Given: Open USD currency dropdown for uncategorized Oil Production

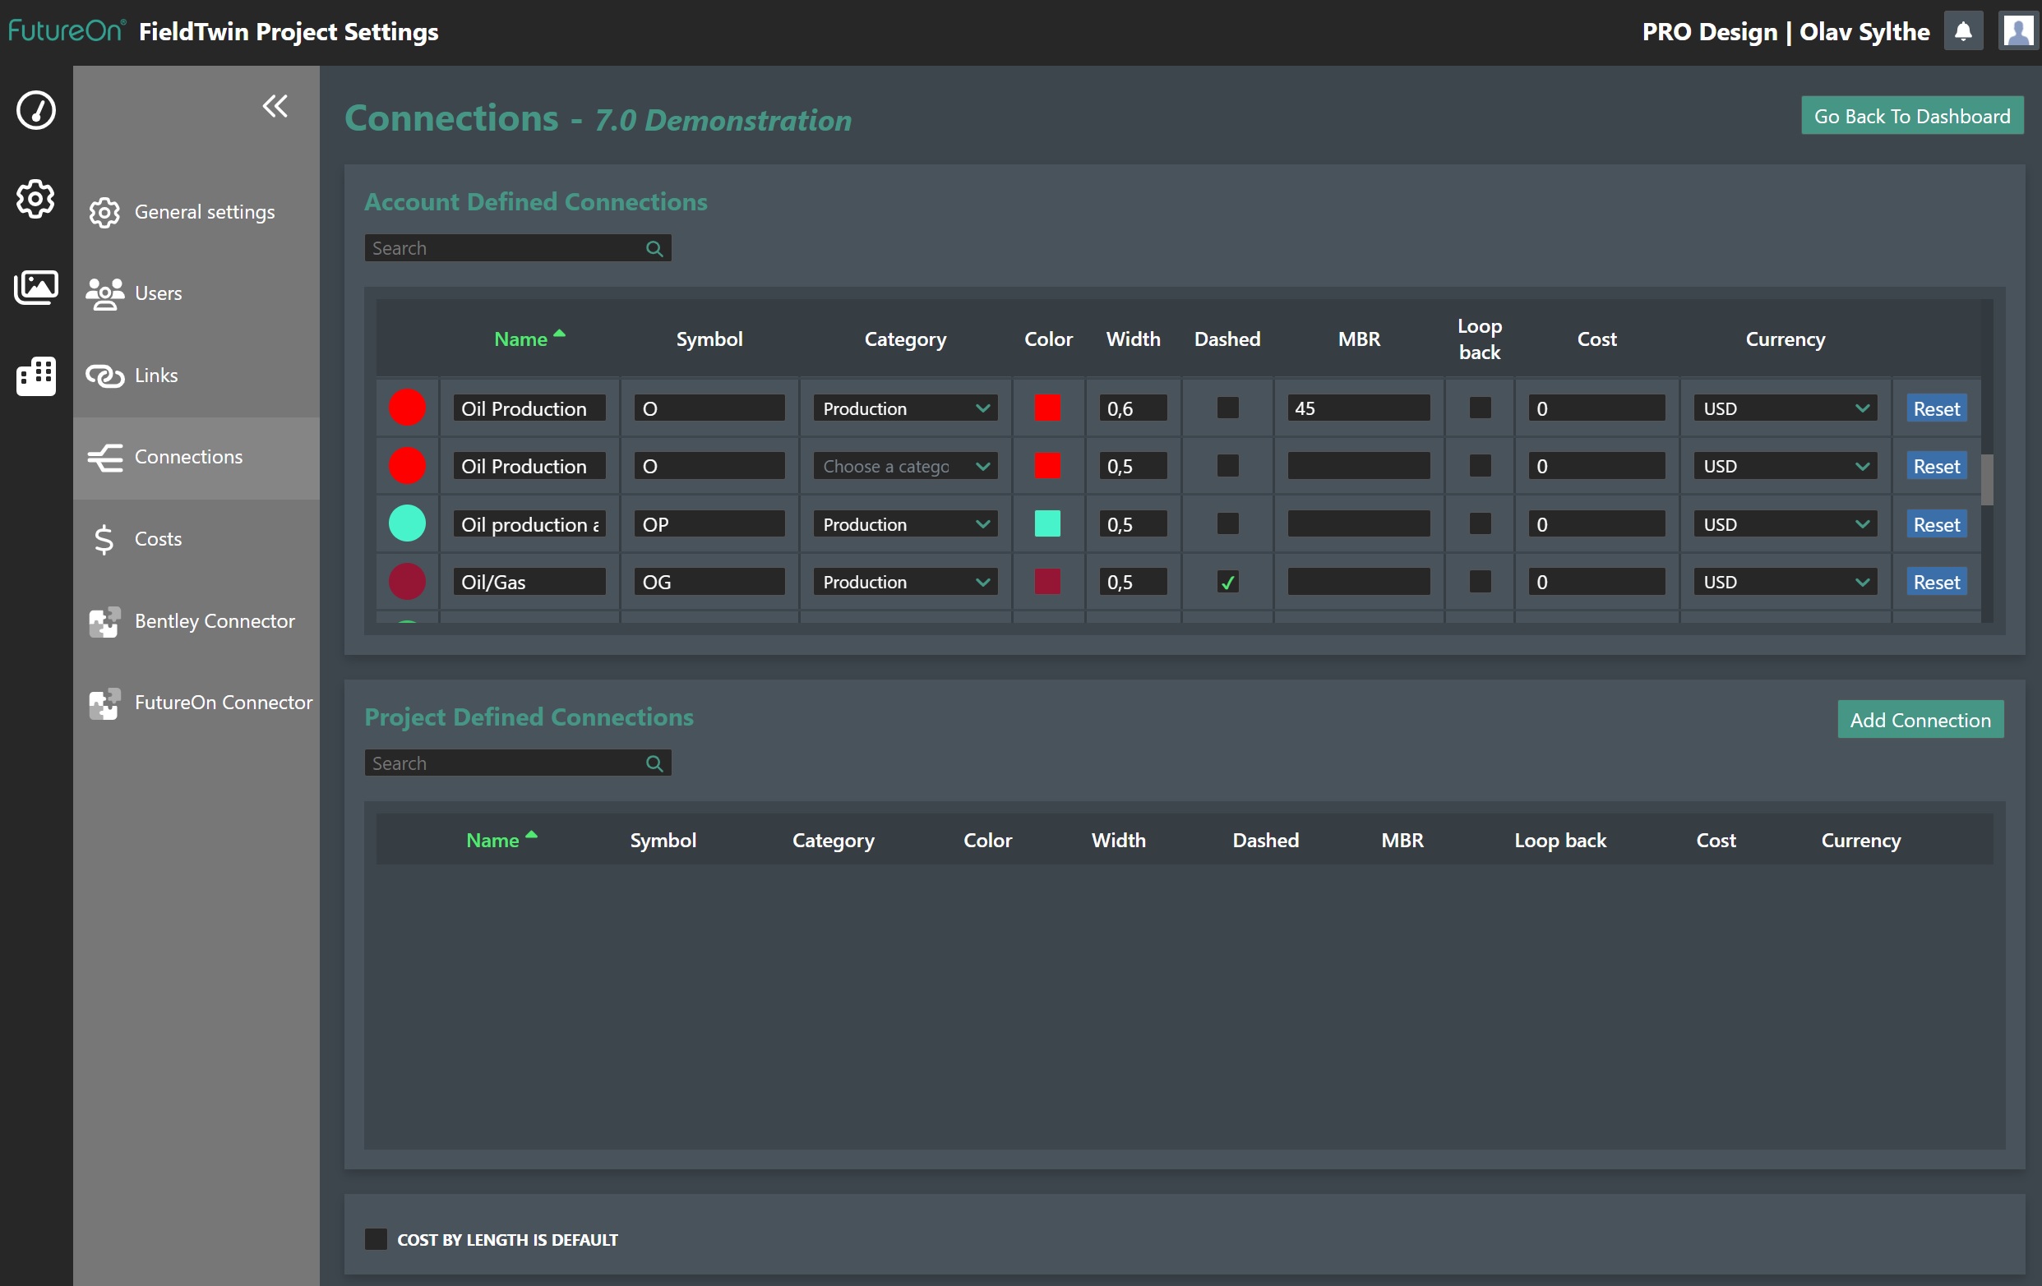Looking at the screenshot, I should click(x=1785, y=465).
